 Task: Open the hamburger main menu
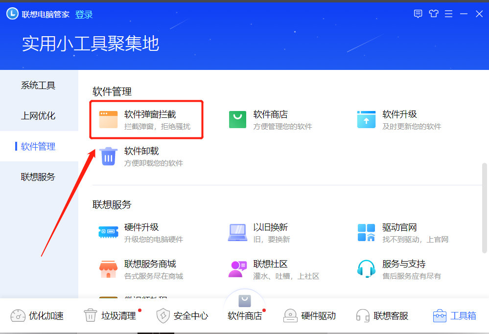pos(448,14)
